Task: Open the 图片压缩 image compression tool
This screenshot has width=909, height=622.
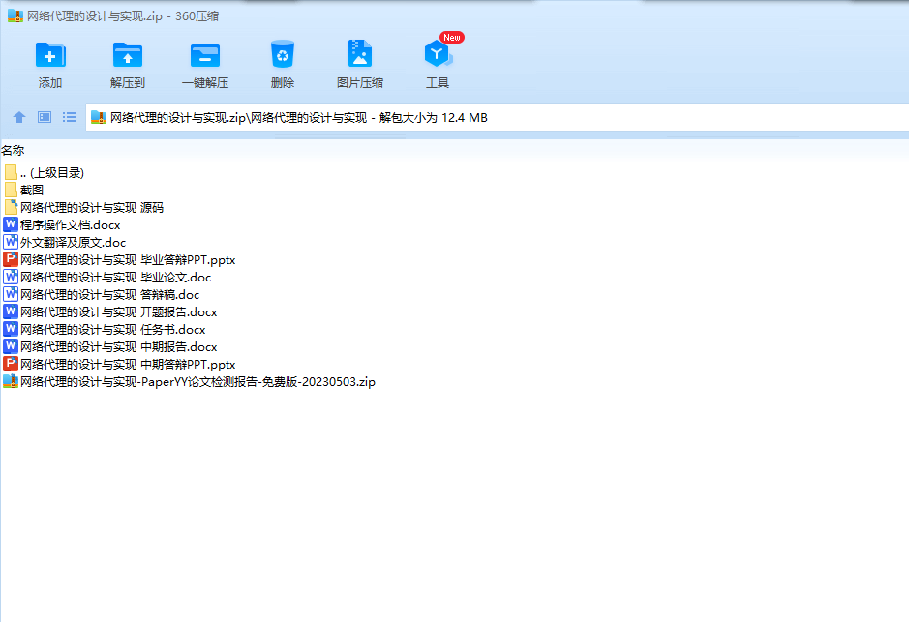Action: coord(360,54)
